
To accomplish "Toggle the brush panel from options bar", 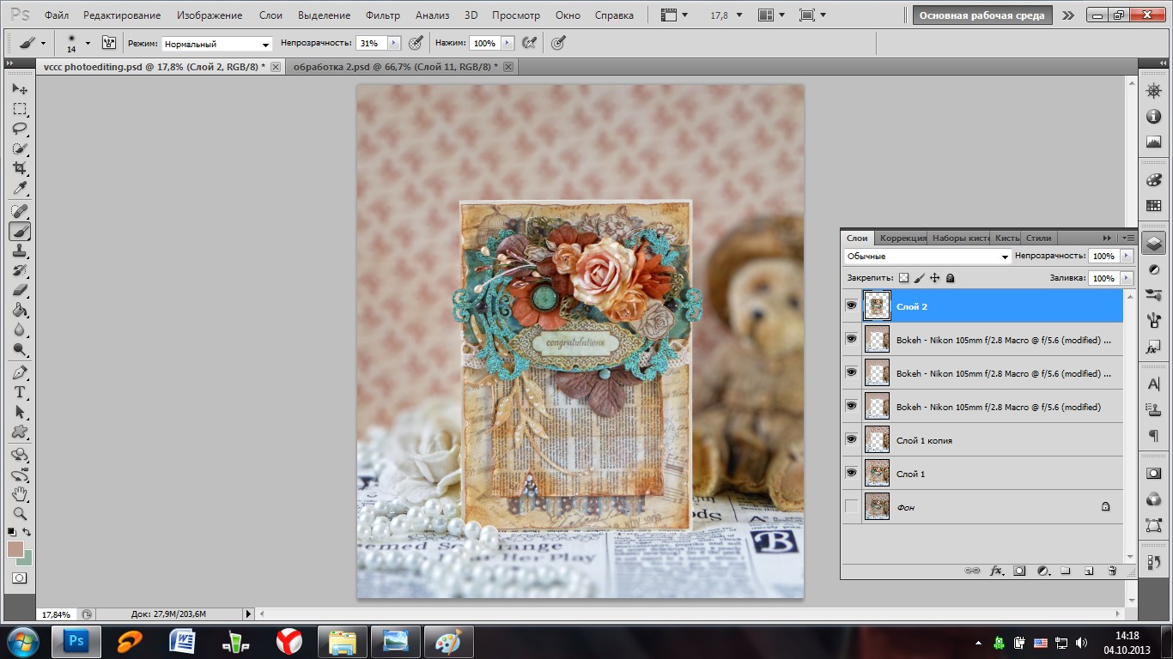I will coord(109,43).
